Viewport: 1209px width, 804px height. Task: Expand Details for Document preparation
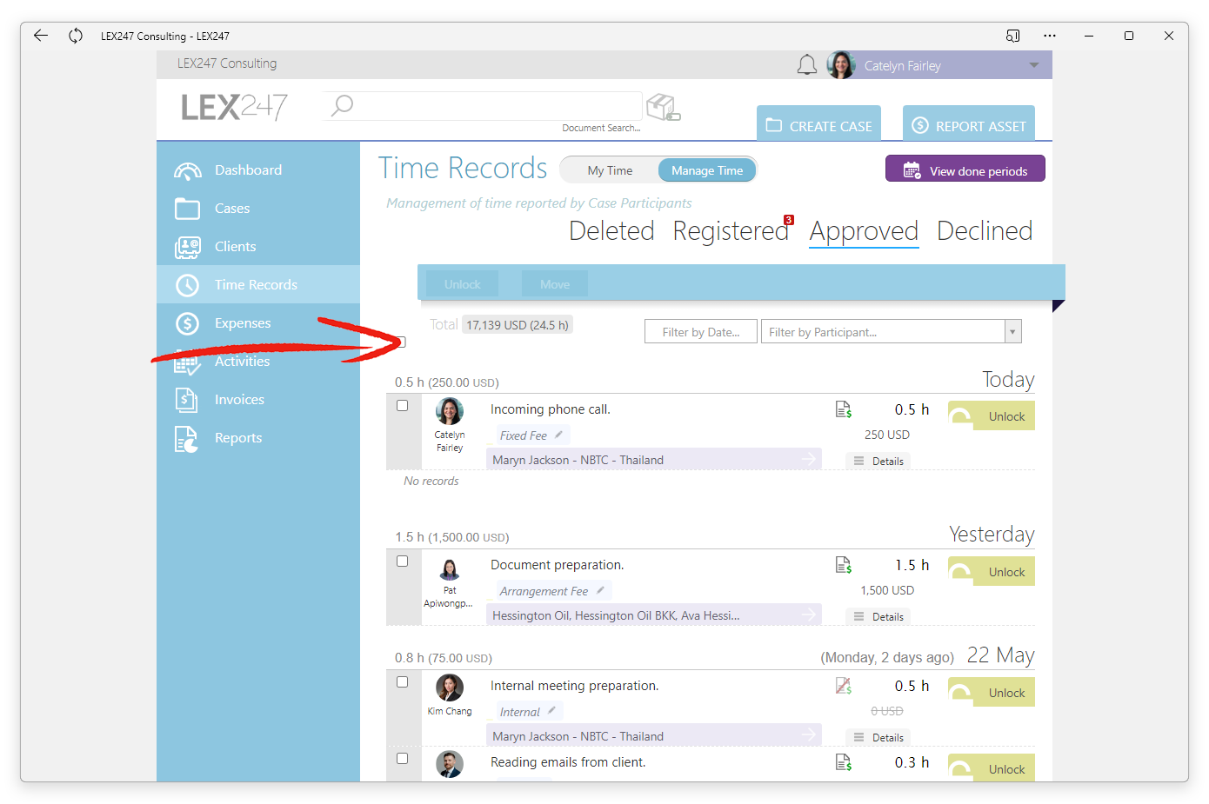[x=878, y=617]
